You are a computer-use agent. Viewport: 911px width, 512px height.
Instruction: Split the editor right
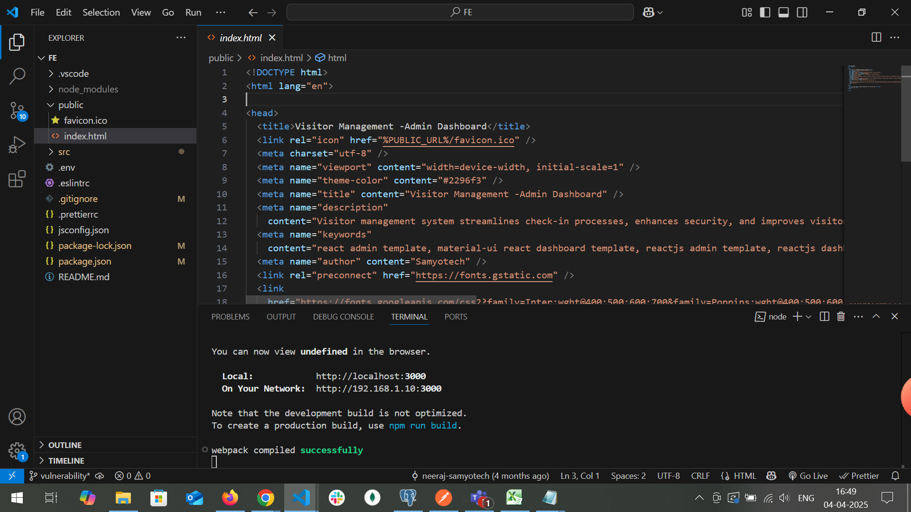(x=876, y=37)
